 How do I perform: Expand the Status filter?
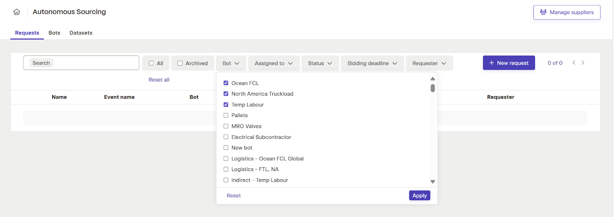click(320, 63)
